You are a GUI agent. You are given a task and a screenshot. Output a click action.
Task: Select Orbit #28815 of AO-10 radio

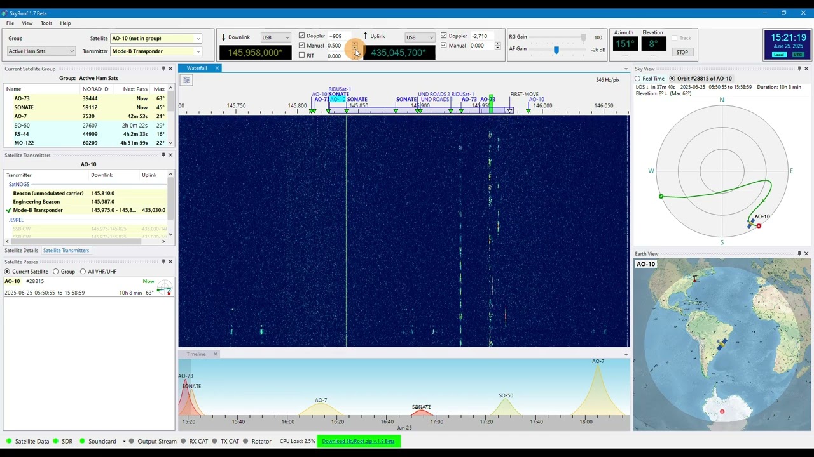pyautogui.click(x=672, y=79)
